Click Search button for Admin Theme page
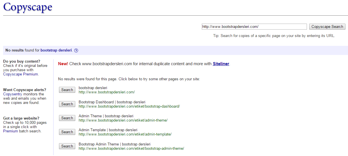The height and width of the screenshot is (156, 348). click(x=67, y=118)
